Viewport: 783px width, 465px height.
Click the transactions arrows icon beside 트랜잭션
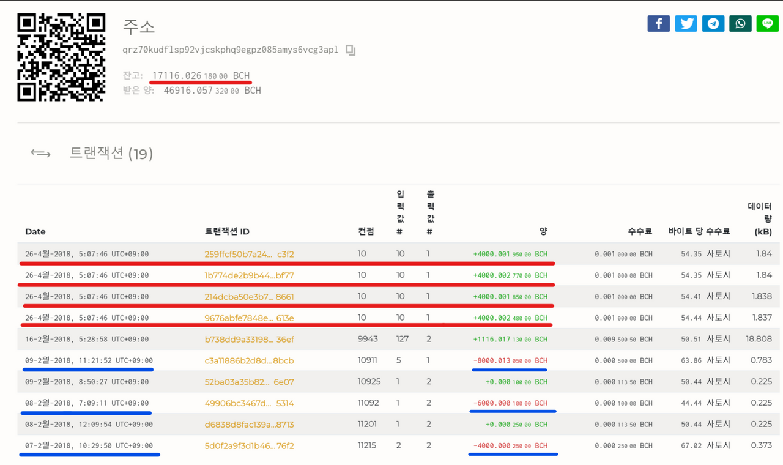point(41,154)
